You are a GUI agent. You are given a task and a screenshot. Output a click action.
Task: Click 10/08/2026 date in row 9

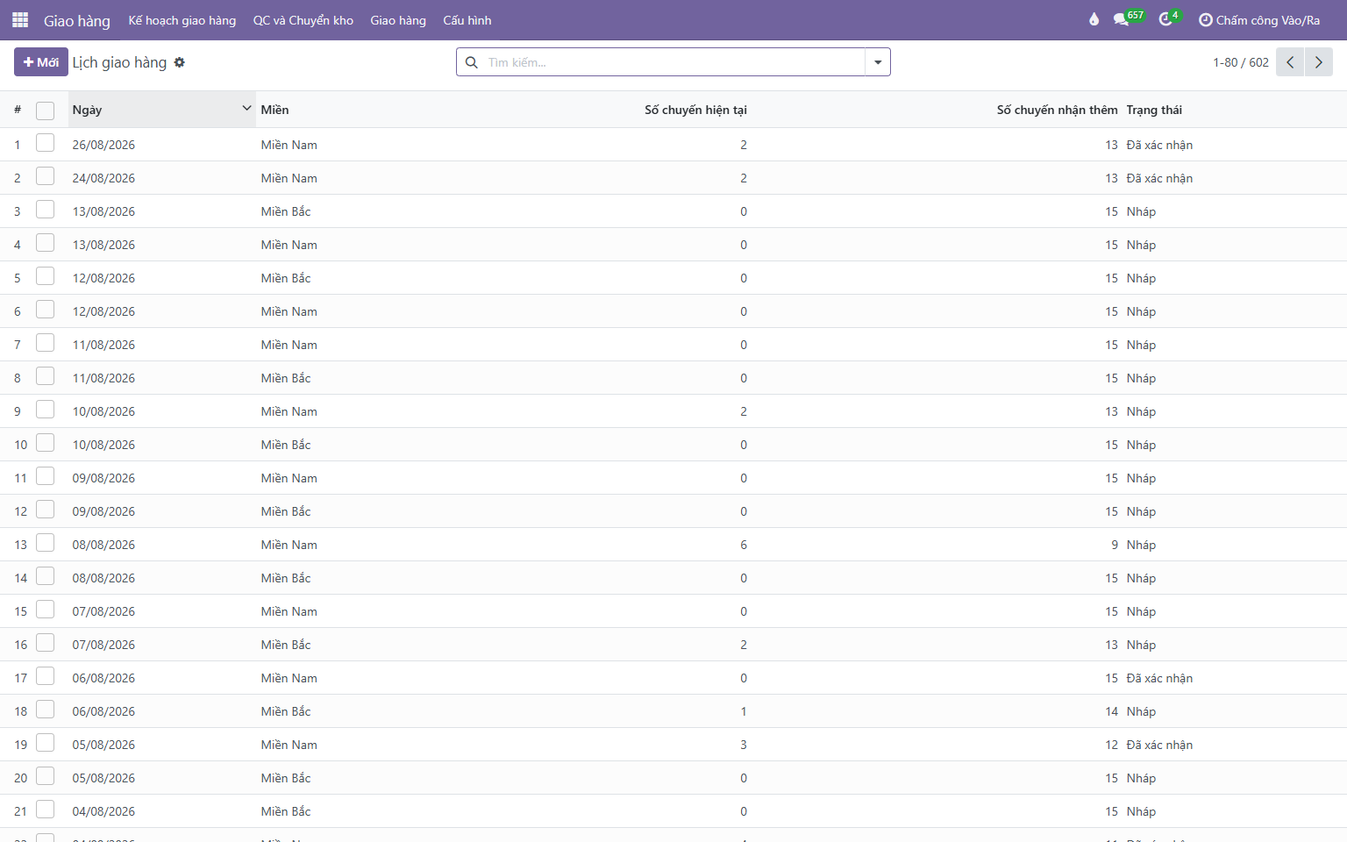(x=103, y=411)
